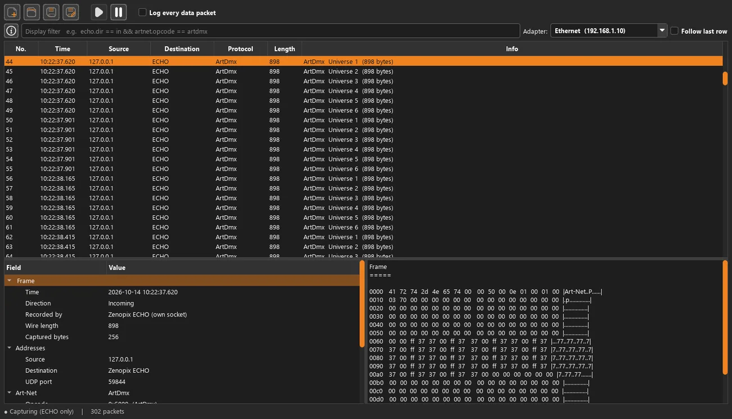
Task: Select packet 49 with Universe 6
Action: pyautogui.click(x=363, y=110)
